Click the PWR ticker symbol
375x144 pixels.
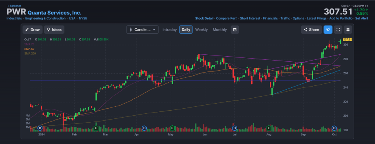click(16, 12)
